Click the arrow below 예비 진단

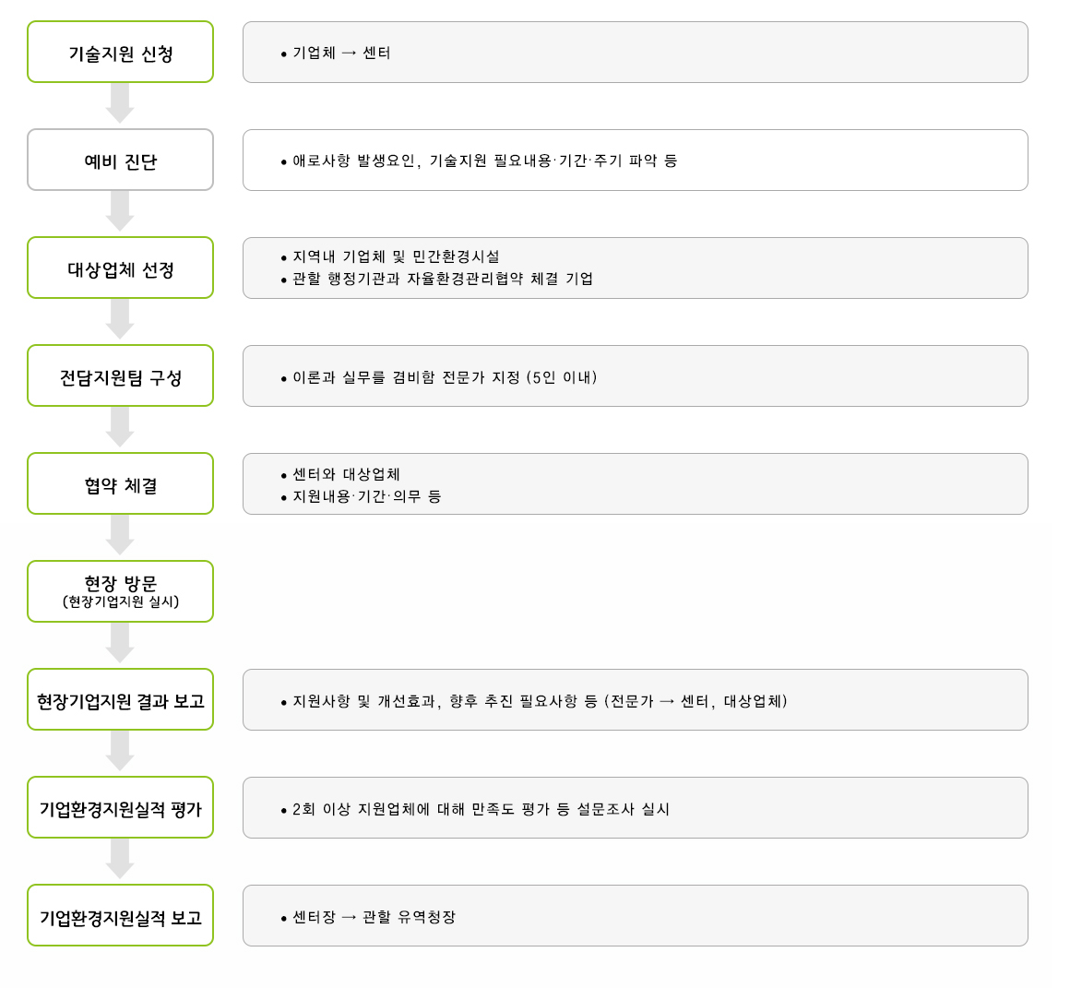click(120, 211)
